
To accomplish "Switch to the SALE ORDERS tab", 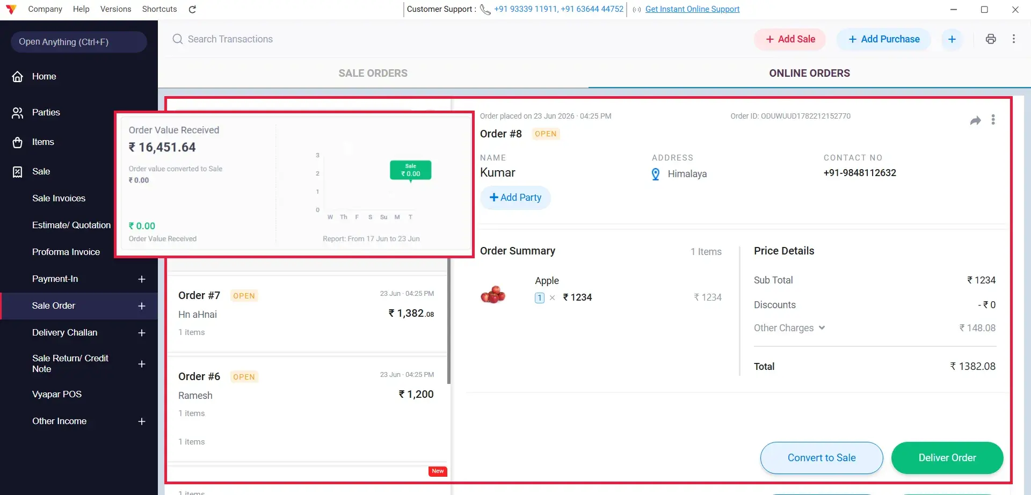I will pos(373,73).
